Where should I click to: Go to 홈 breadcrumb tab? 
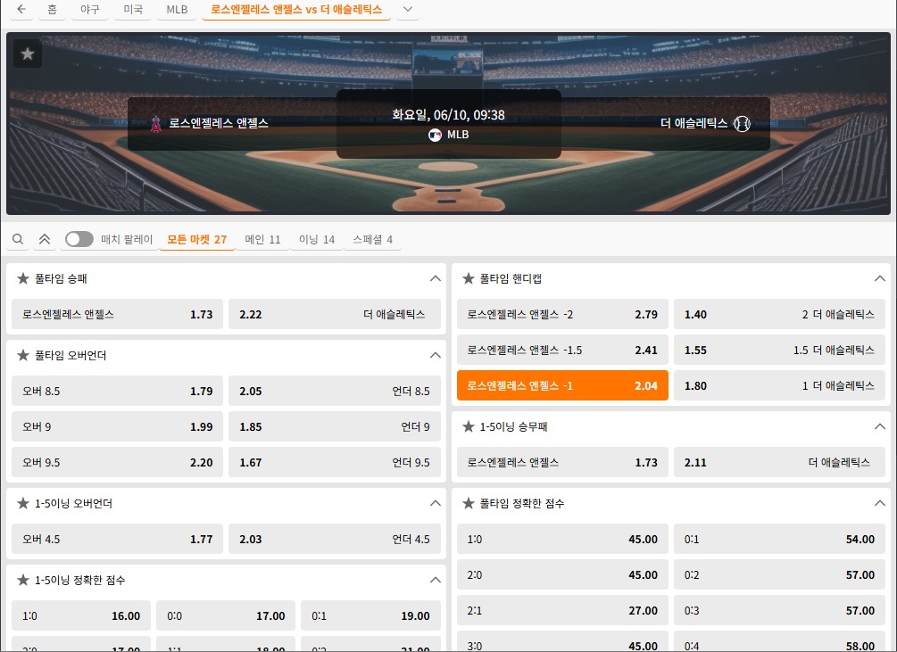click(x=52, y=9)
